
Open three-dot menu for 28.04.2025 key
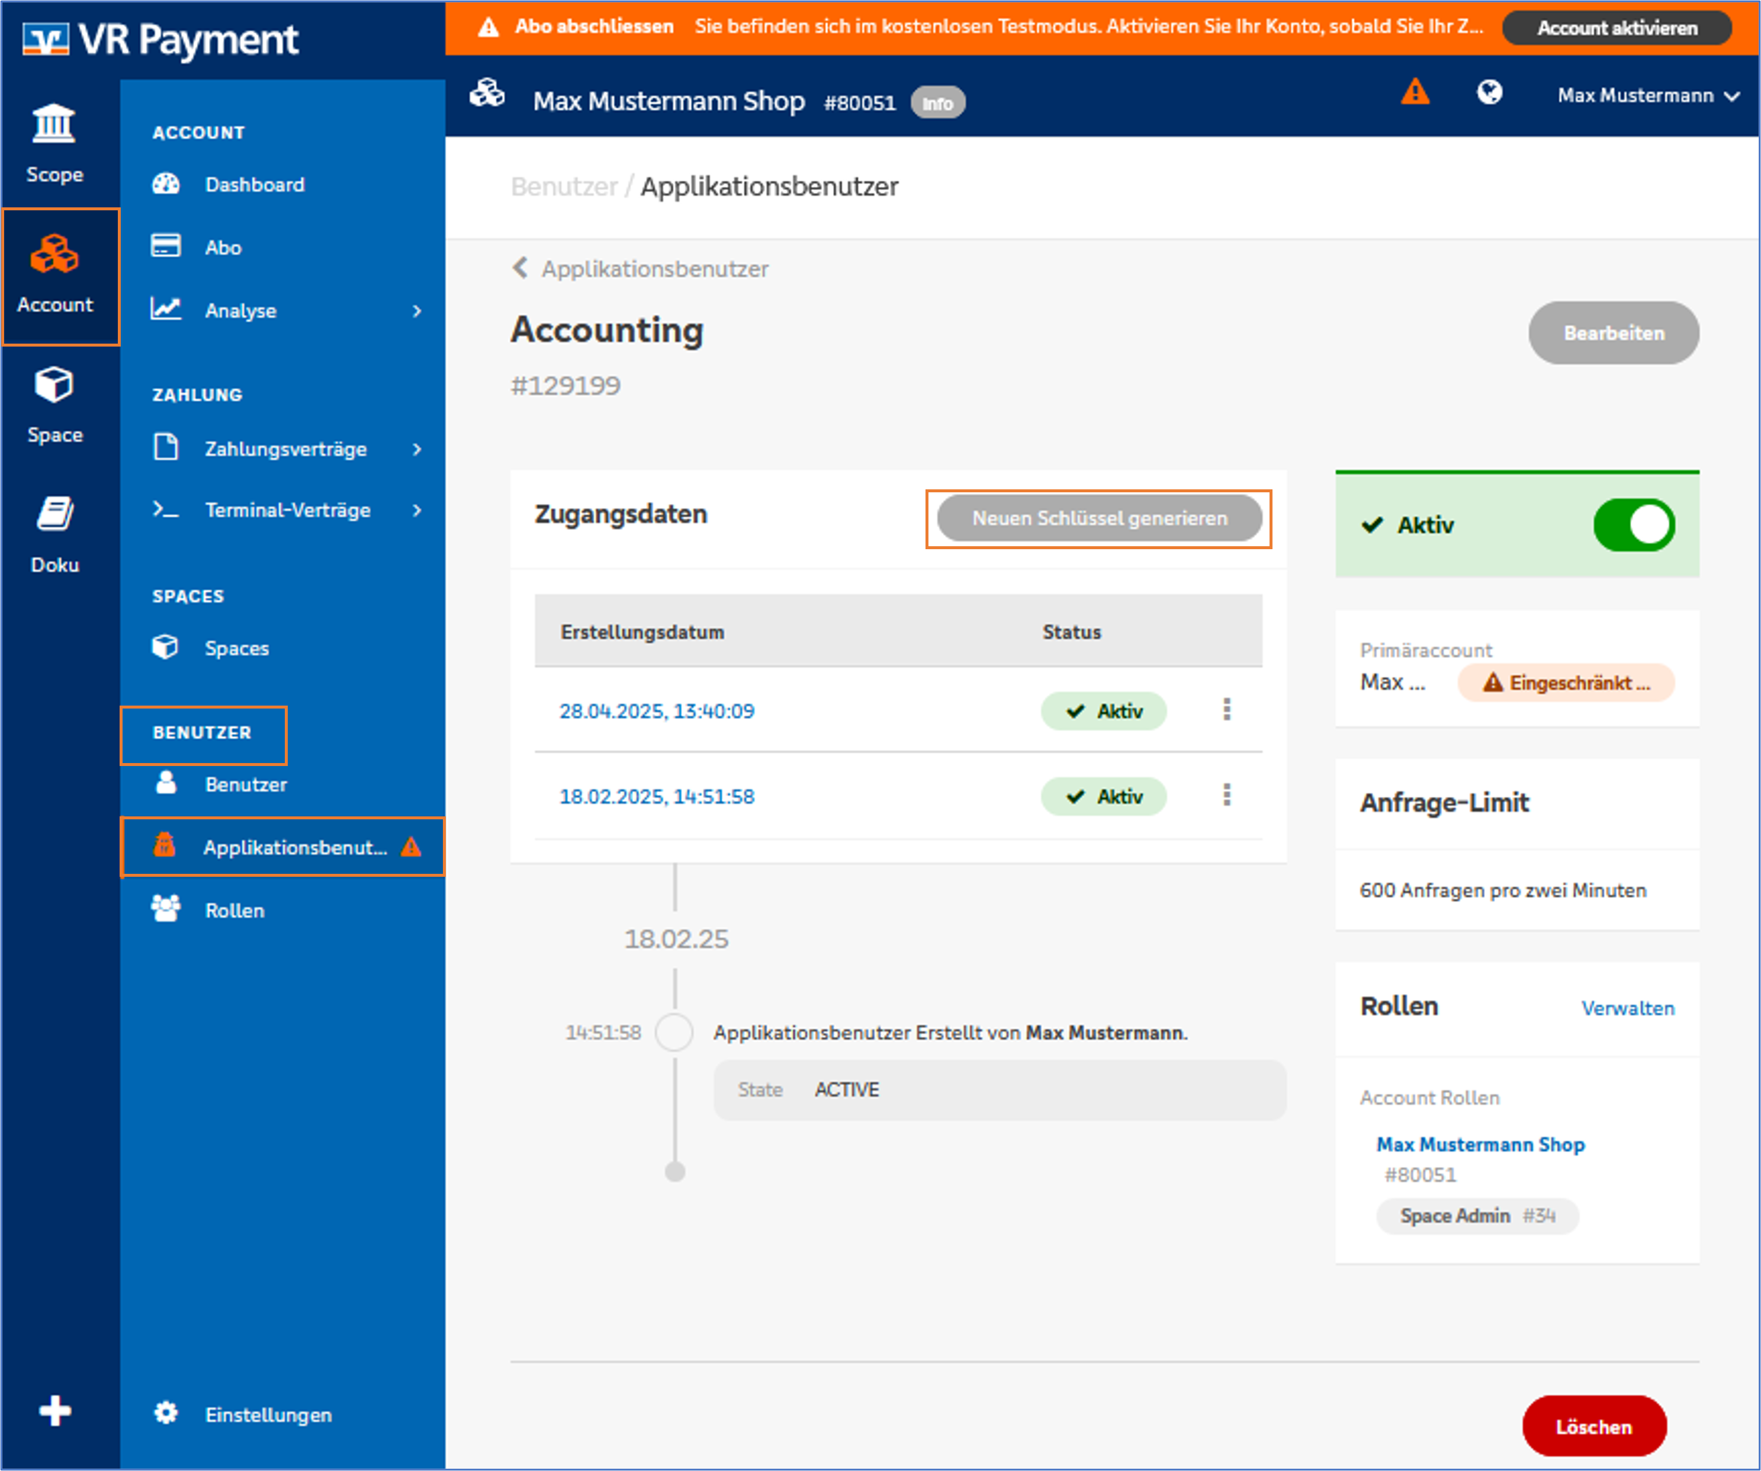click(1227, 710)
